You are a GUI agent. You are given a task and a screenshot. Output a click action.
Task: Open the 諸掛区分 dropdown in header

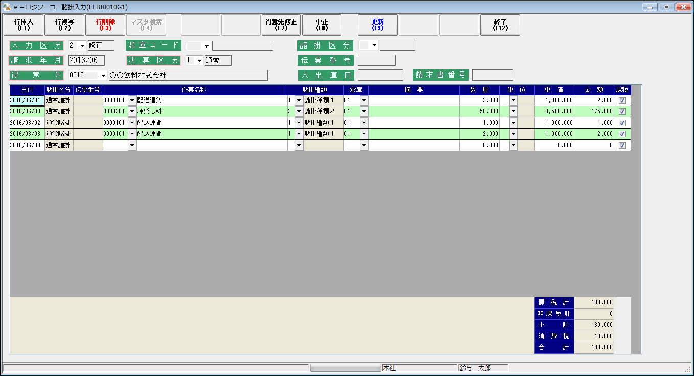click(x=374, y=45)
